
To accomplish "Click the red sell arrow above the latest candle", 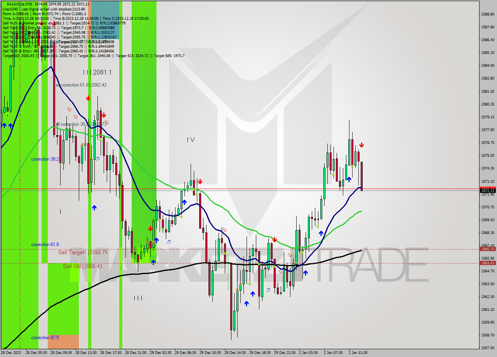I will [361, 145].
